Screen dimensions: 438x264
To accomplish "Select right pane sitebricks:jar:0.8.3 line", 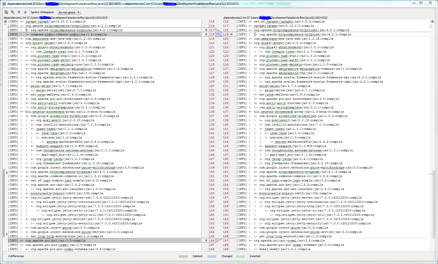I will [333, 116].
